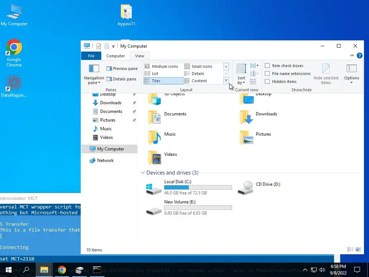Click Properties quick access icon
Viewport: 369px width, 277px height.
coord(99,46)
